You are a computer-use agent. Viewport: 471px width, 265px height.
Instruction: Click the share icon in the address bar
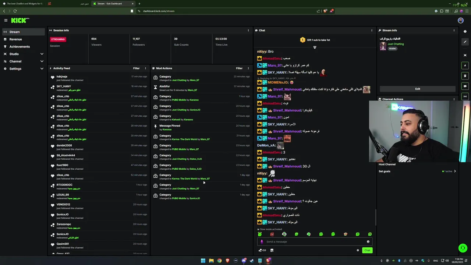(318, 11)
